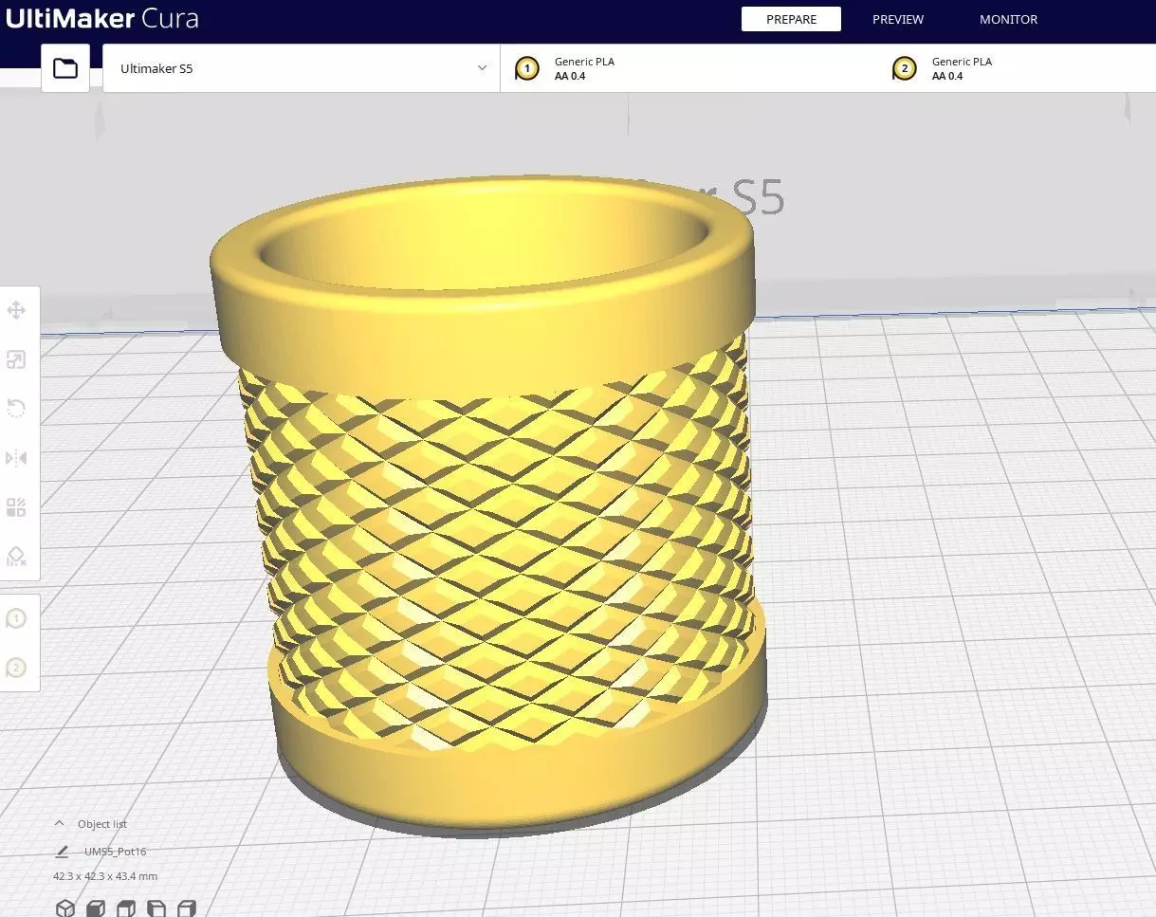Switch to top view icon
Viewport: 1156px width, 917px height.
(125, 908)
